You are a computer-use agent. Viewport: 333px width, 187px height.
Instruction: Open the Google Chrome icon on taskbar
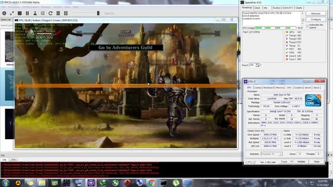pyautogui.click(x=151, y=183)
